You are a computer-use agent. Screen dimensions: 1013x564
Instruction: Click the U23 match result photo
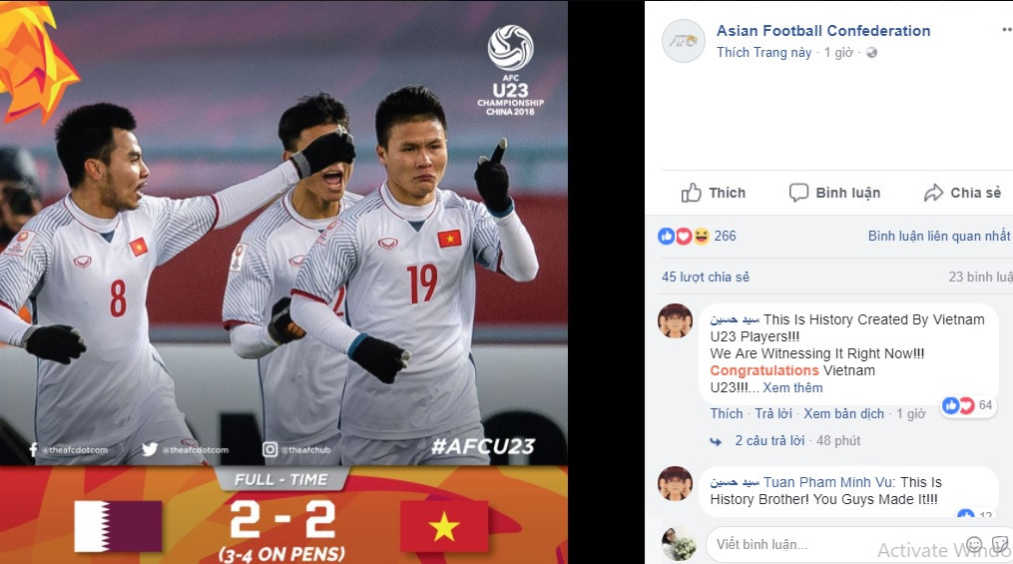pyautogui.click(x=283, y=282)
